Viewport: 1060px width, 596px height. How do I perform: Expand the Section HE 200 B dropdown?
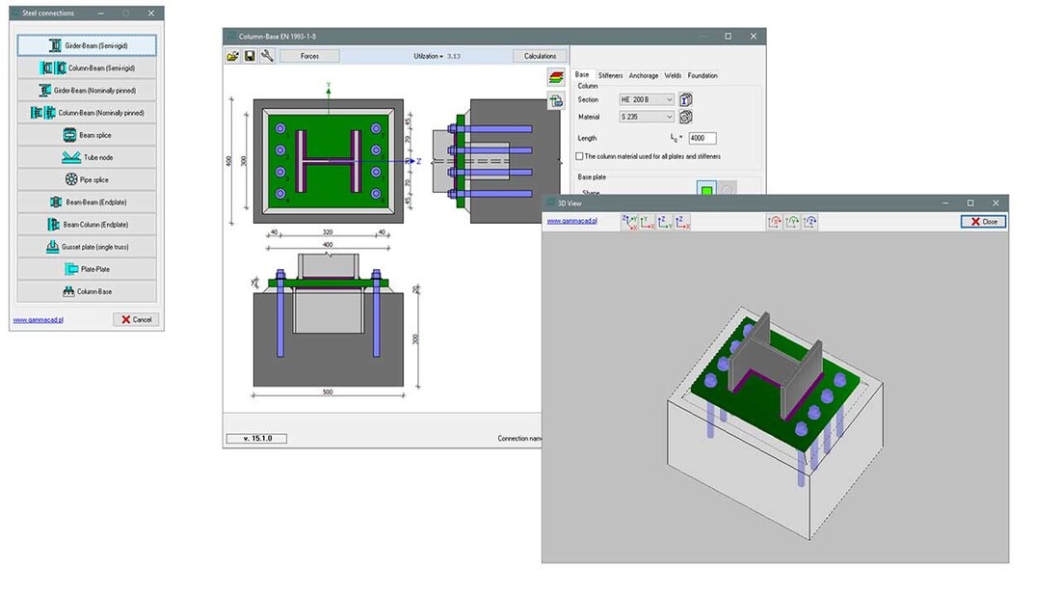pos(669,99)
